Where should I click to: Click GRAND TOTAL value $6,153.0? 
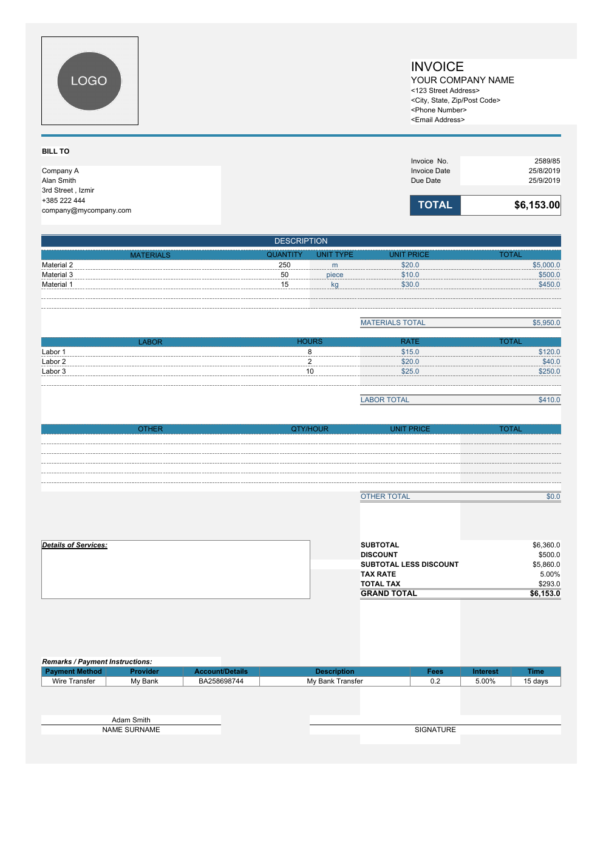click(545, 594)
